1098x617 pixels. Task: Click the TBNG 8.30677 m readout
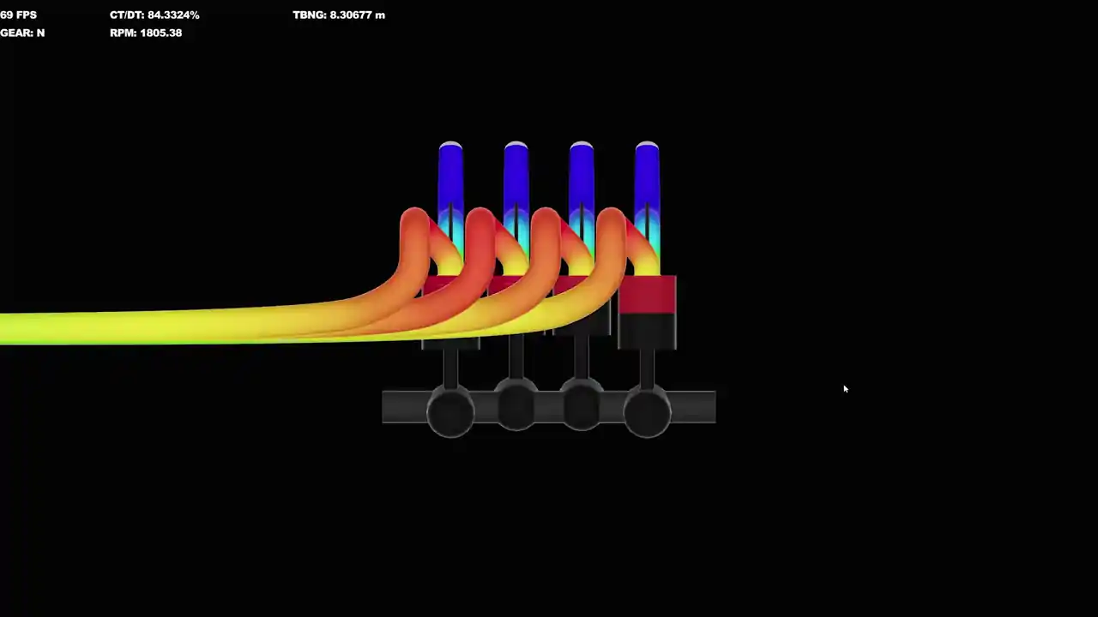click(x=339, y=15)
